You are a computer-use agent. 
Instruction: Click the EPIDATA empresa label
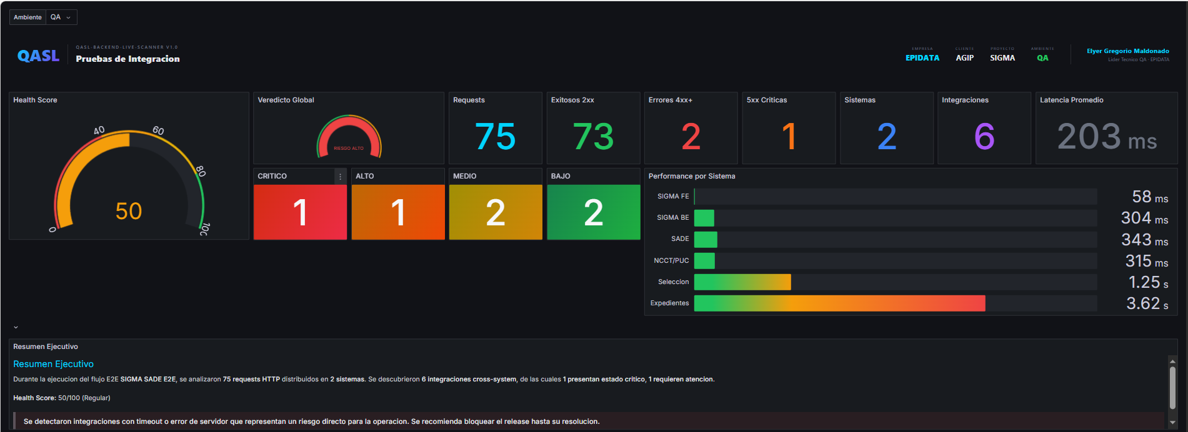pos(922,58)
